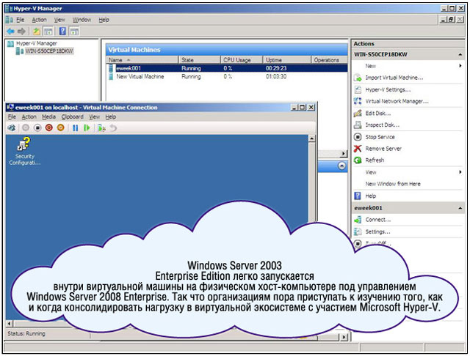Click the Refresh action
The width and height of the screenshot is (470, 356).
pos(375,160)
